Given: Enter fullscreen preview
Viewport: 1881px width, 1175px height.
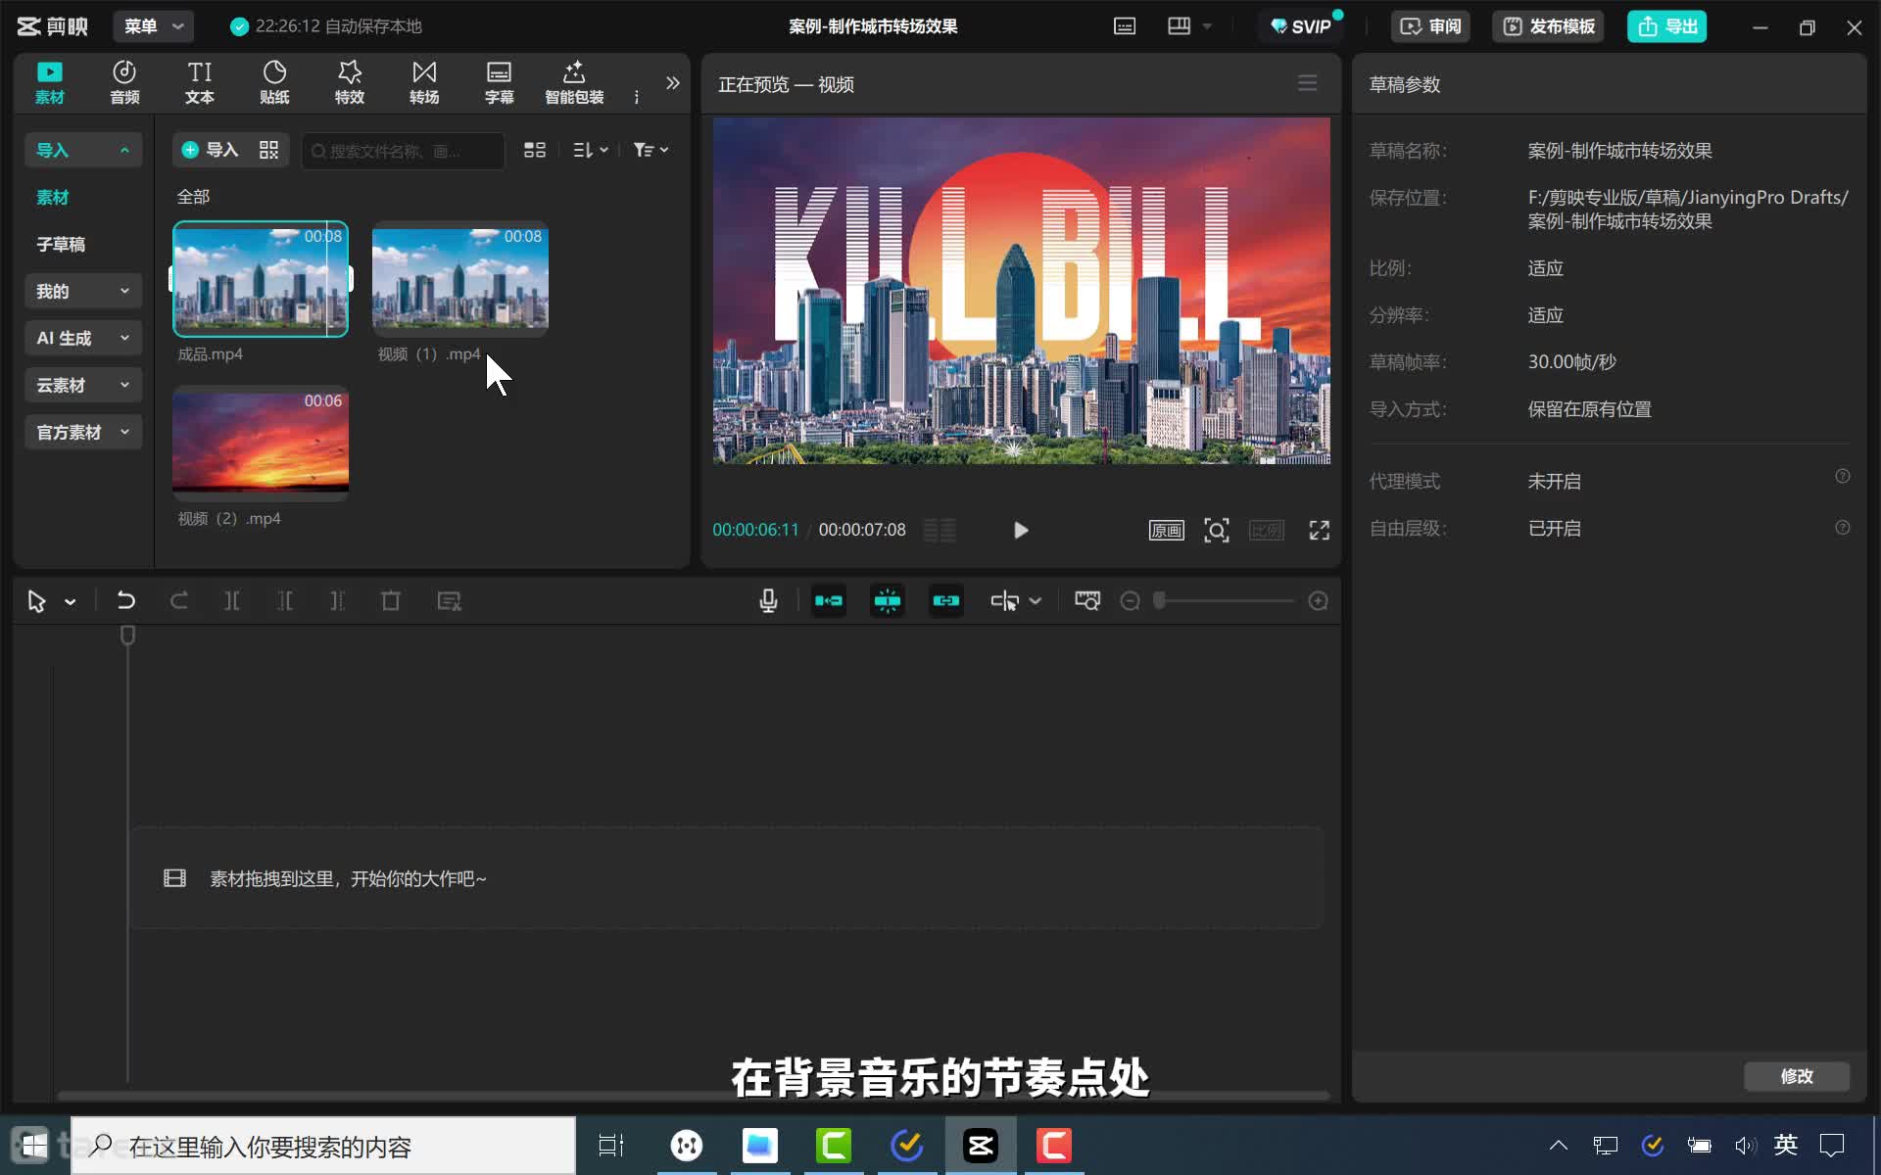Looking at the screenshot, I should pos(1320,530).
